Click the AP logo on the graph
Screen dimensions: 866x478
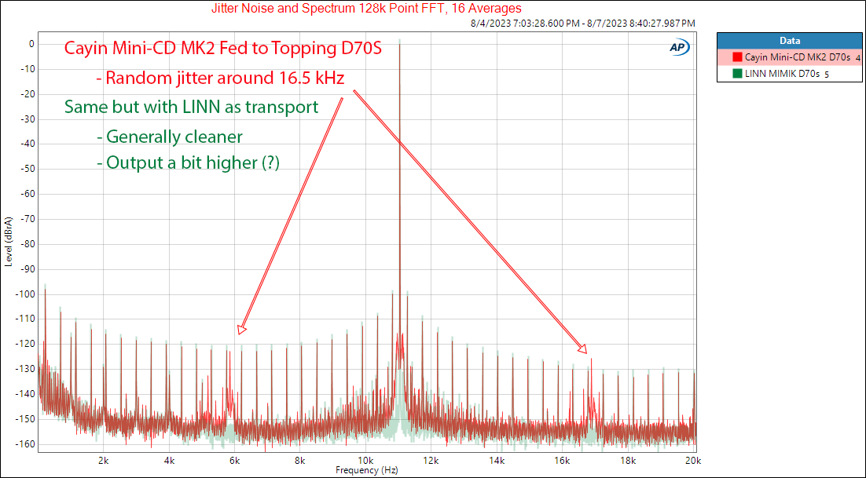point(679,48)
